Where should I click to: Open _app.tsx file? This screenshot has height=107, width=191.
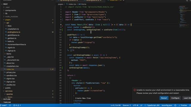(10, 57)
